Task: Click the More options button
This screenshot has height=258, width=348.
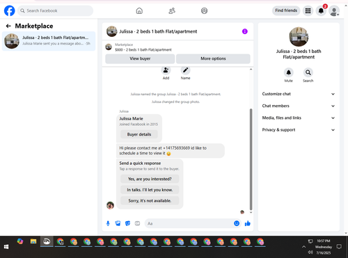Action: (x=213, y=58)
